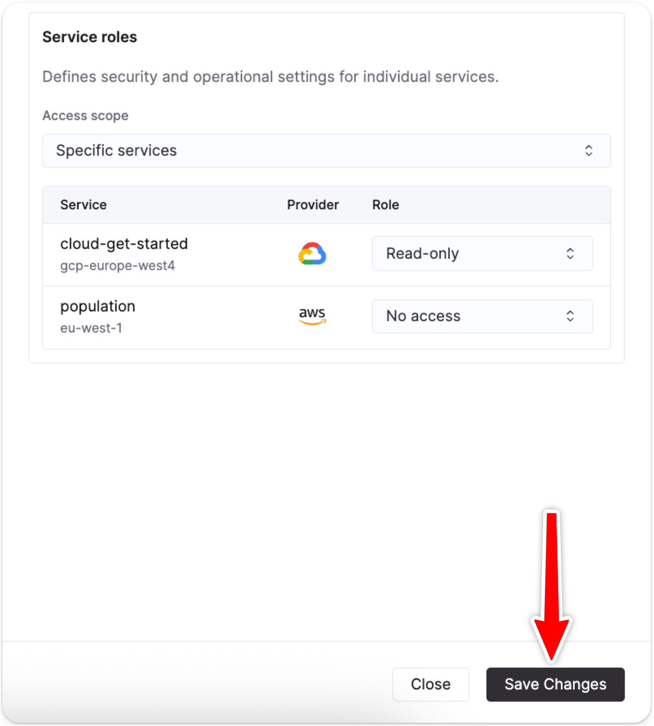
Task: Open the Specific services access scope dropdown
Action: click(326, 151)
